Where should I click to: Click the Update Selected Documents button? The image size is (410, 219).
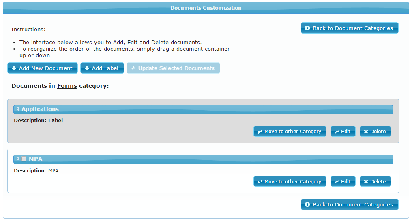tap(173, 68)
